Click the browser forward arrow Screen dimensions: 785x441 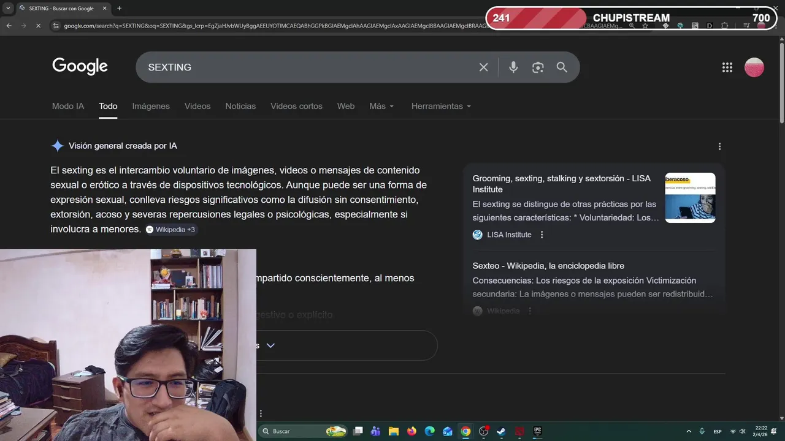pyautogui.click(x=23, y=26)
